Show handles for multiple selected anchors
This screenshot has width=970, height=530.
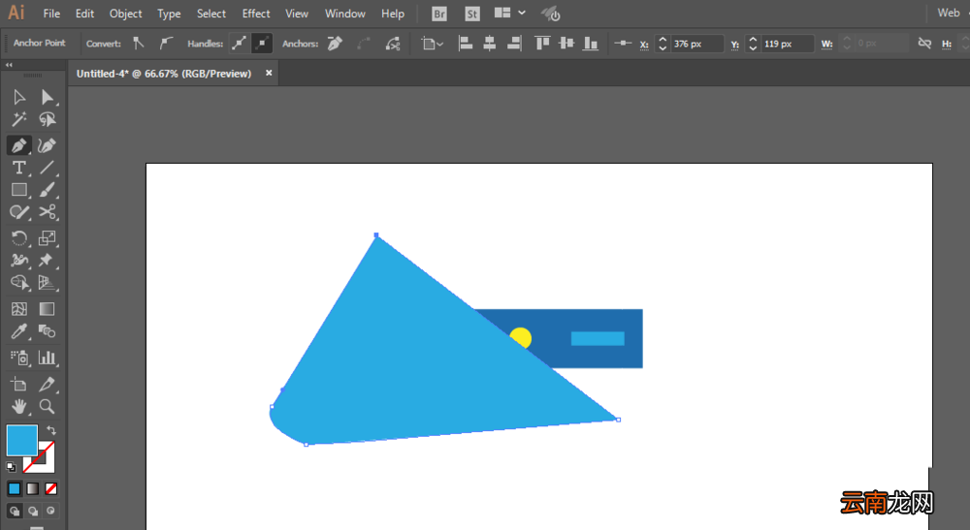pyautogui.click(x=239, y=44)
